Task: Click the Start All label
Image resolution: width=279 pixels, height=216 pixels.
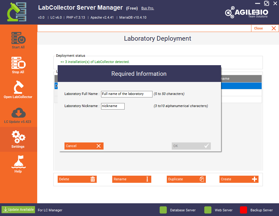Action: pyautogui.click(x=18, y=47)
